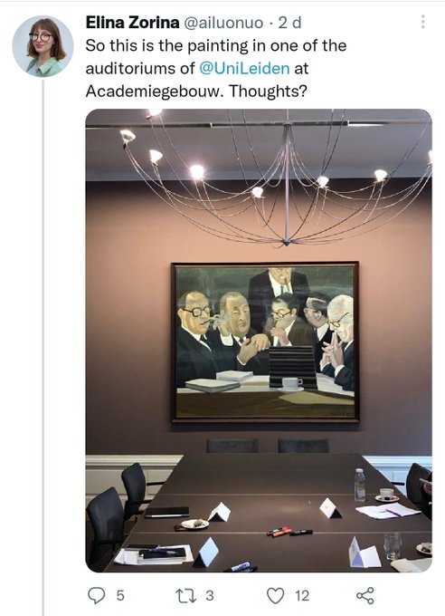Image resolution: width=445 pixels, height=616 pixels.
Task: Click the framed painting in the photo
Action: pos(265,342)
